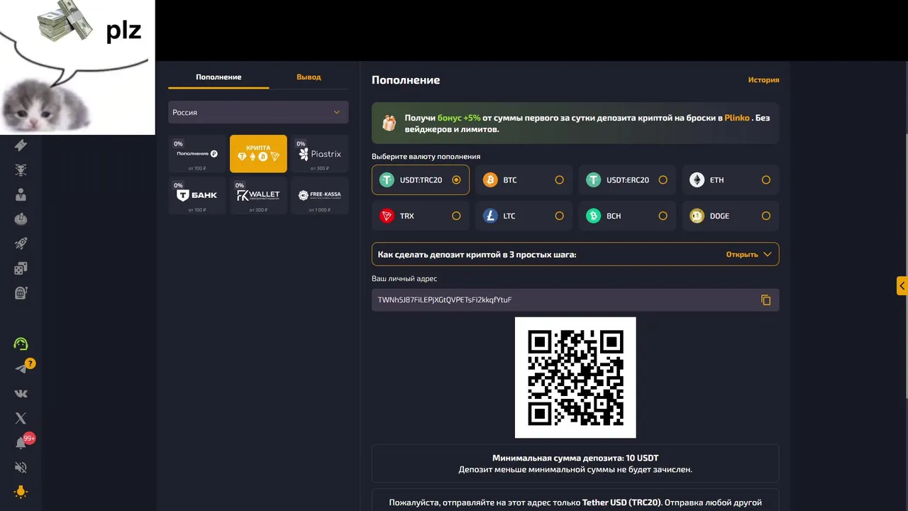
Task: Expand the yellow side panel arrow tab
Action: point(902,286)
